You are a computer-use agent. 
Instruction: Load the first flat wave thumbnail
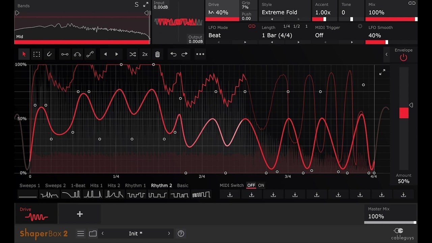click(x=28, y=195)
